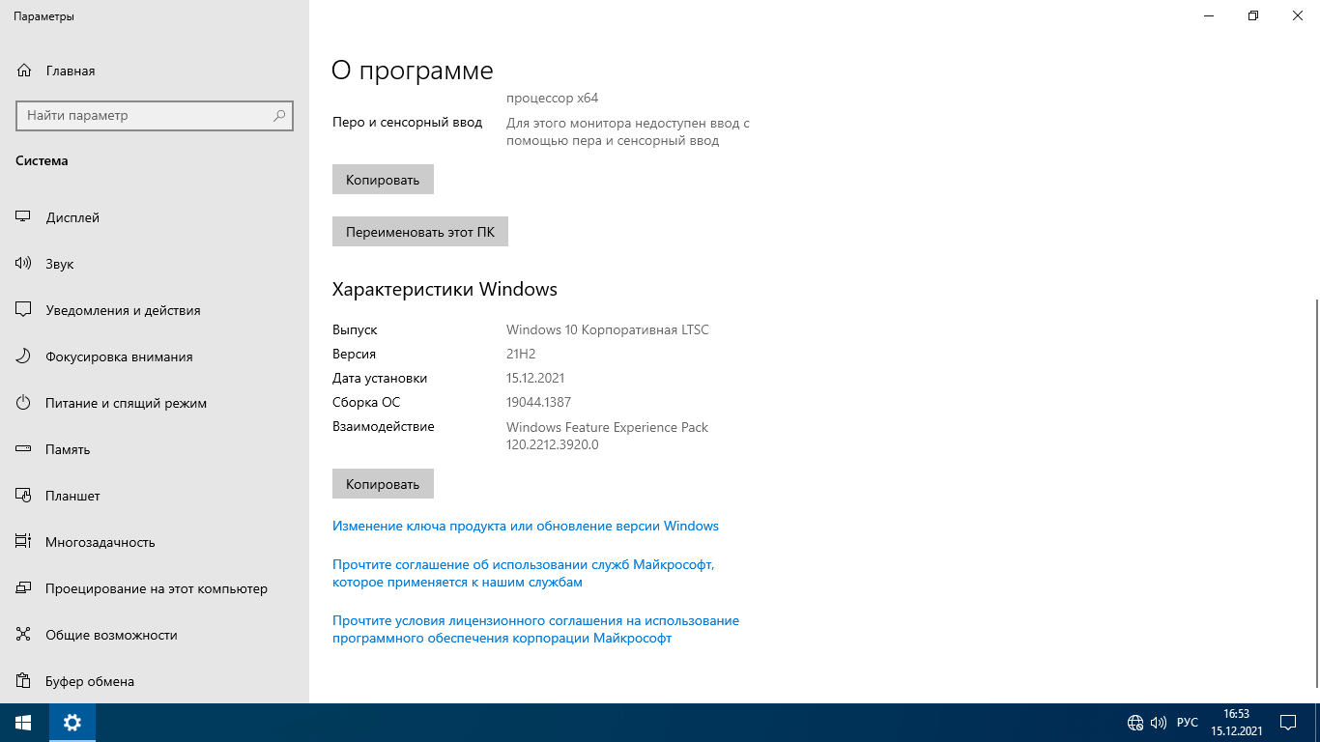The image size is (1320, 742).
Task: Go to Главная settings home
Action: point(155,71)
